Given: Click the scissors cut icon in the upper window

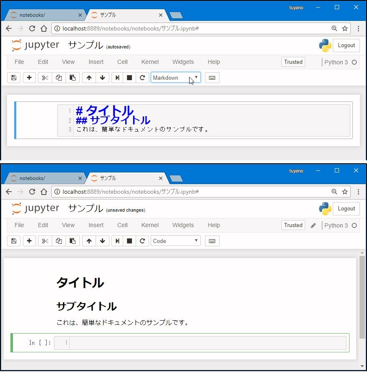Looking at the screenshot, I should pos(45,78).
